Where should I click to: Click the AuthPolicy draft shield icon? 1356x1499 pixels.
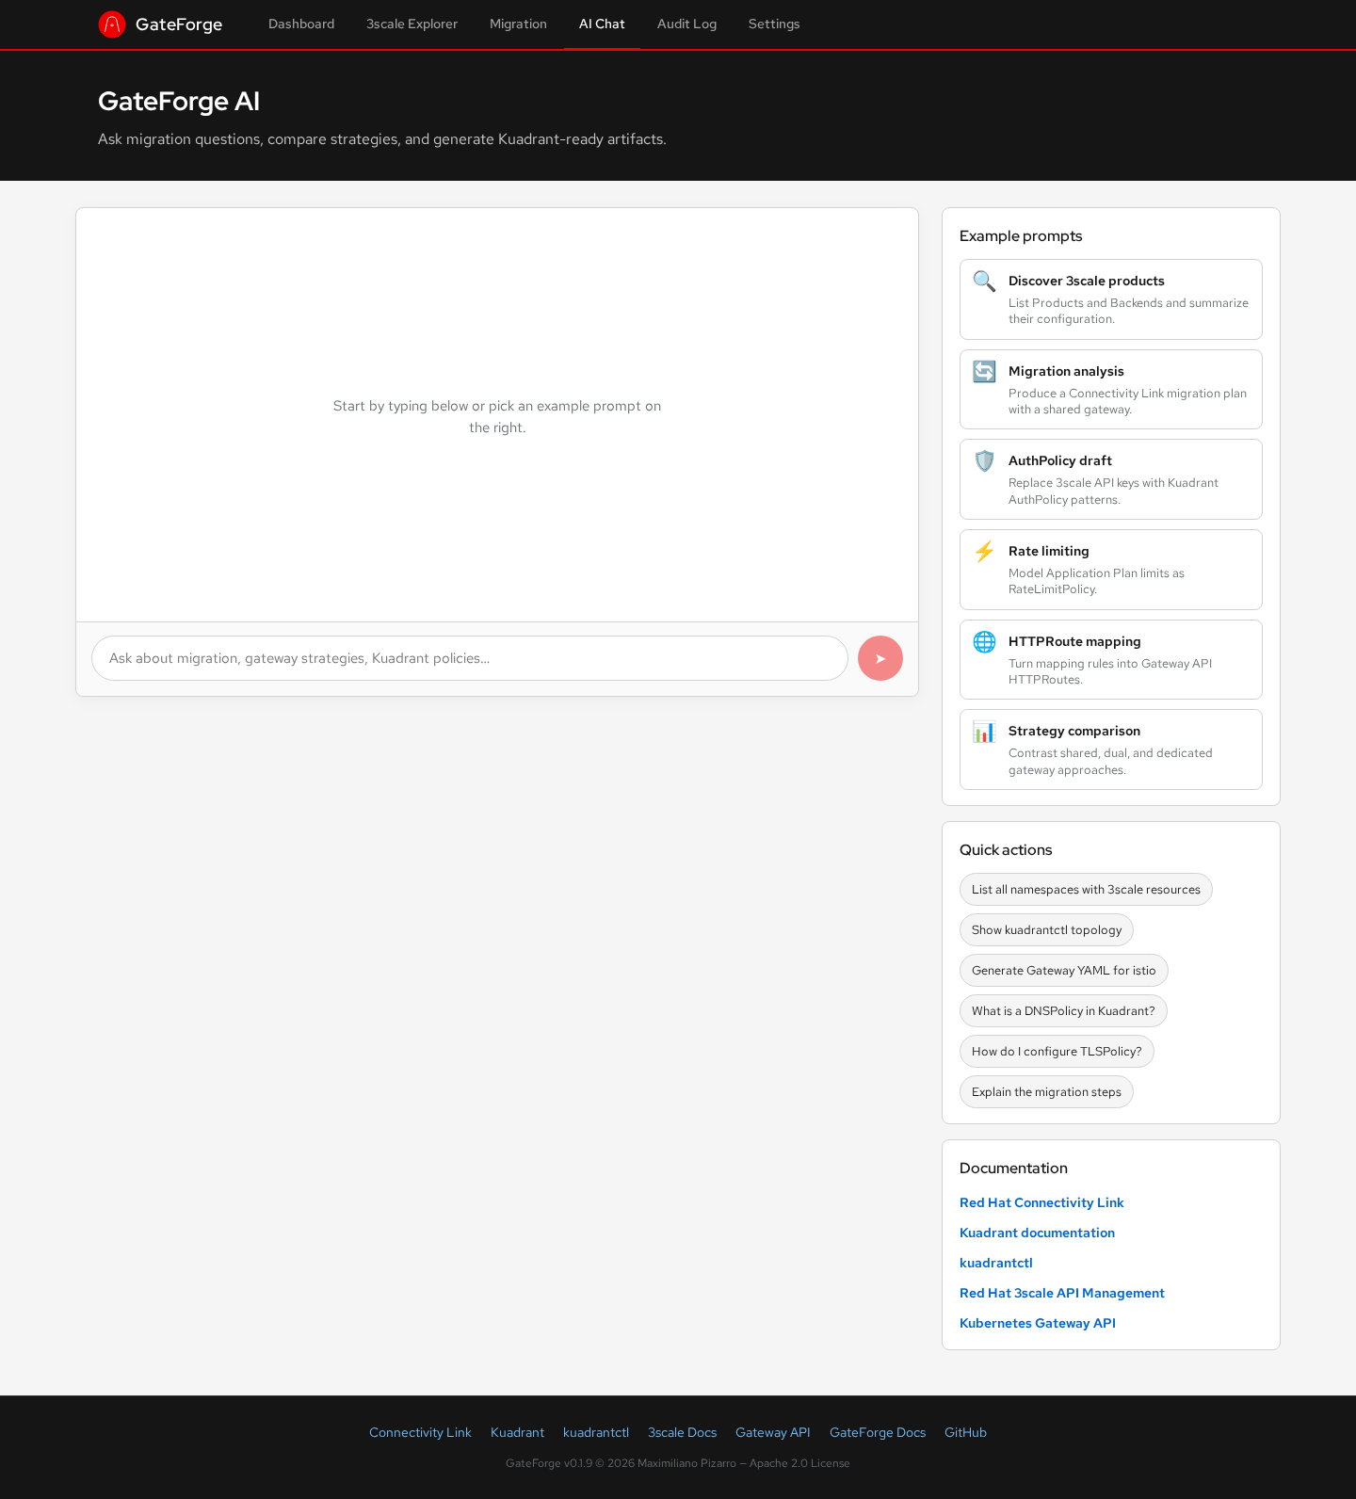[984, 460]
